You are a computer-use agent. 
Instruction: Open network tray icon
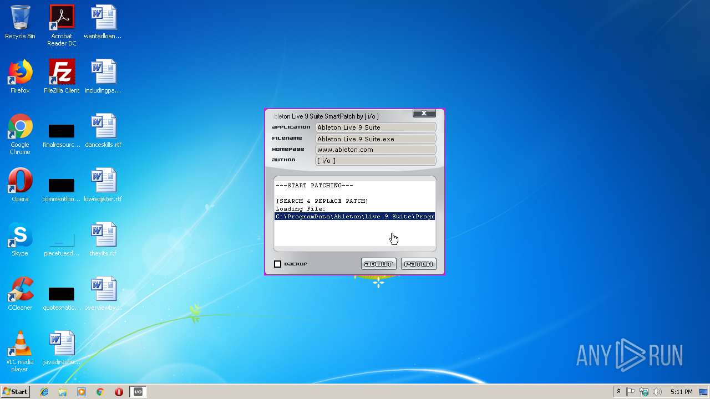tap(644, 392)
